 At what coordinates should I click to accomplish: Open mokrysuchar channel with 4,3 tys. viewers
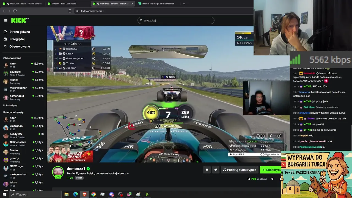coord(23,89)
